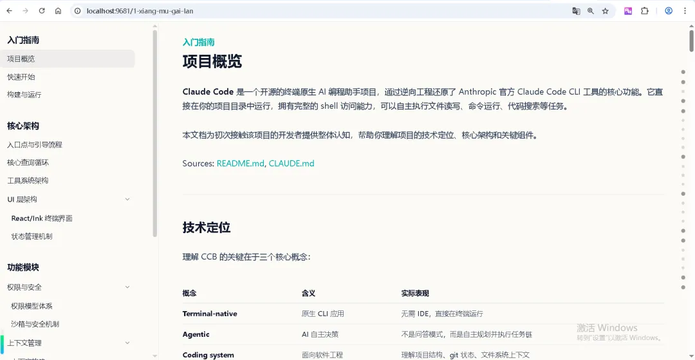The width and height of the screenshot is (695, 360).
Task: Open the UI 层架构 sidebar entry
Action: 22,199
